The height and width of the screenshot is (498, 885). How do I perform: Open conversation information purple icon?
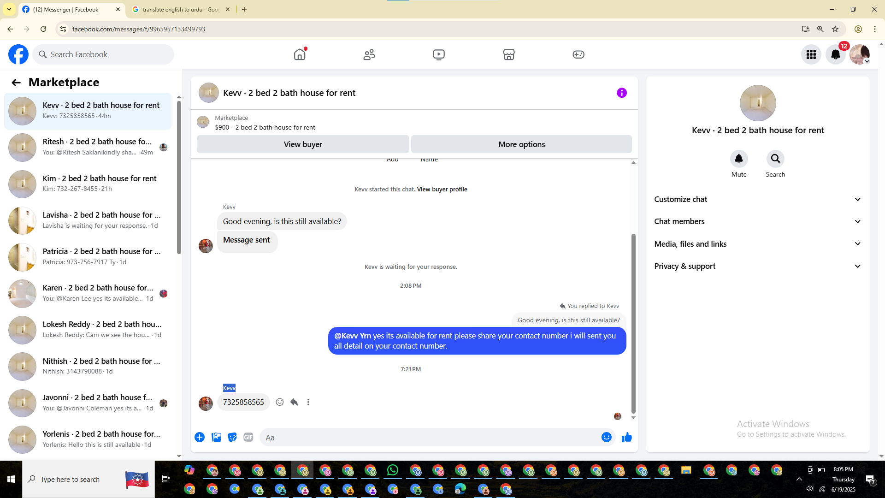point(622,93)
